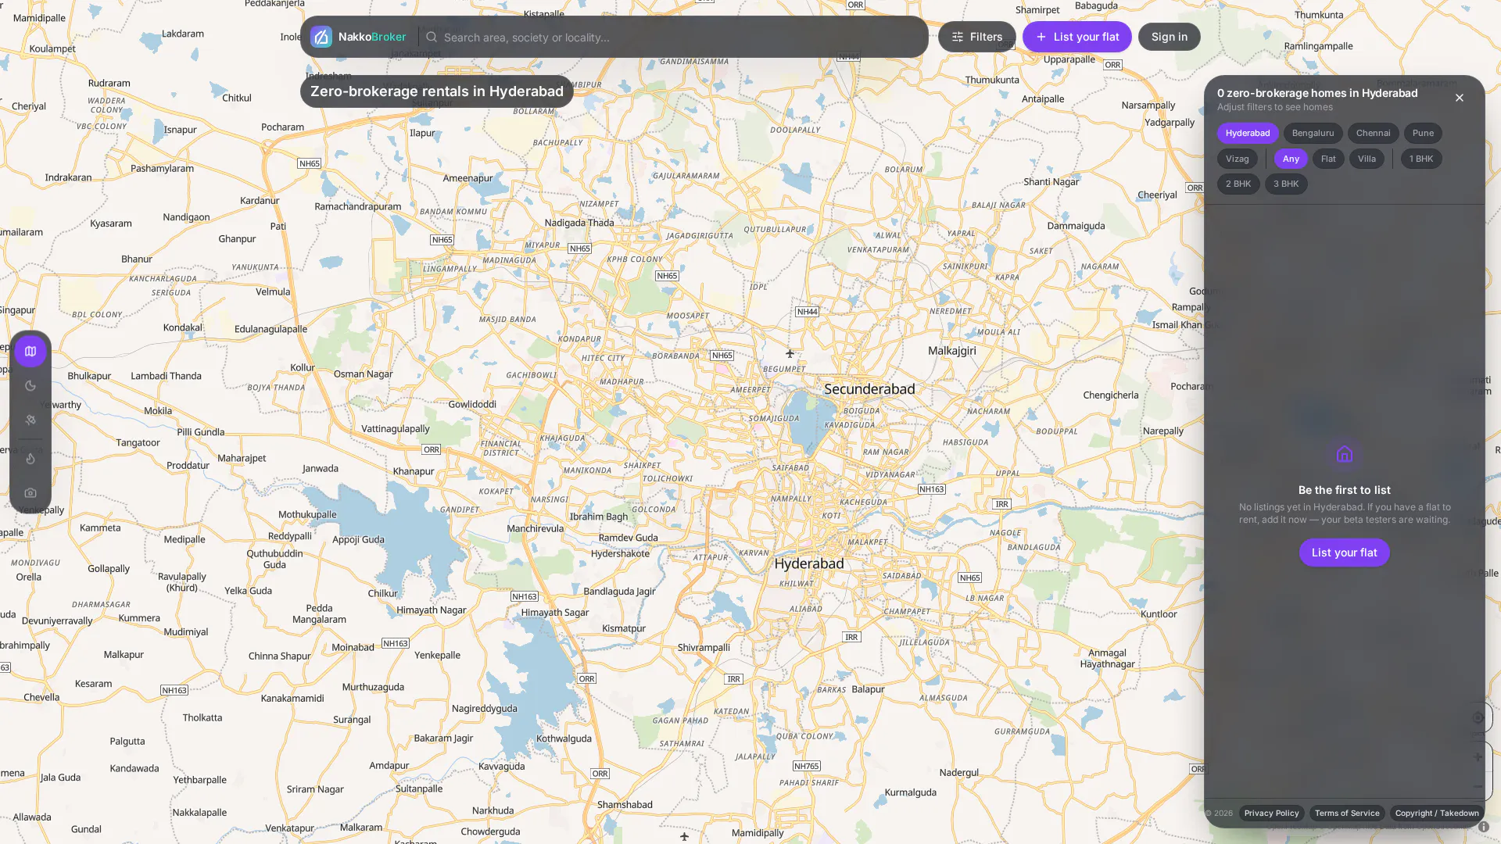The width and height of the screenshot is (1501, 844).
Task: Open the Copyright / Takedown link
Action: [x=1438, y=814]
